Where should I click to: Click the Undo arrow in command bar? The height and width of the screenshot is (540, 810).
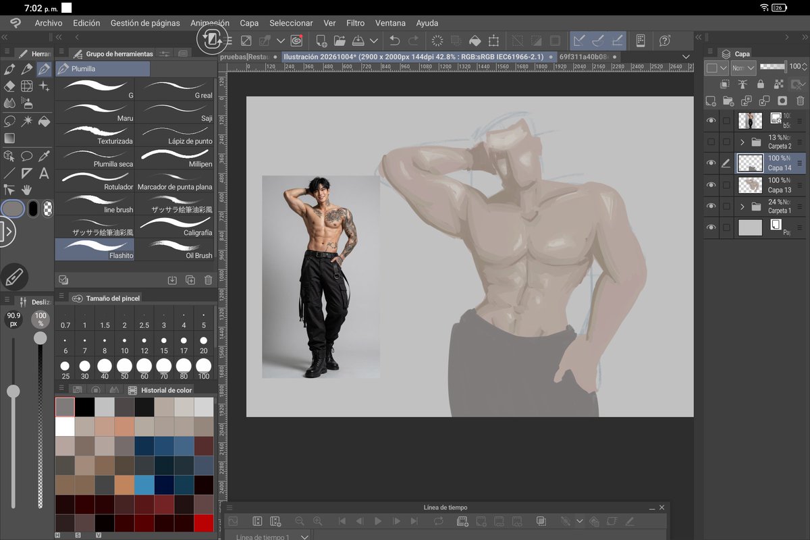pyautogui.click(x=396, y=40)
